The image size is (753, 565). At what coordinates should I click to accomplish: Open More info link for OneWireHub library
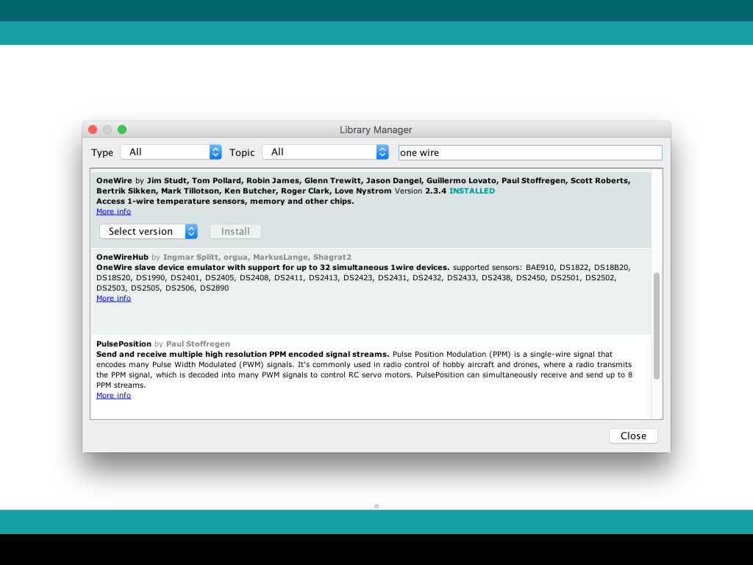tap(113, 299)
